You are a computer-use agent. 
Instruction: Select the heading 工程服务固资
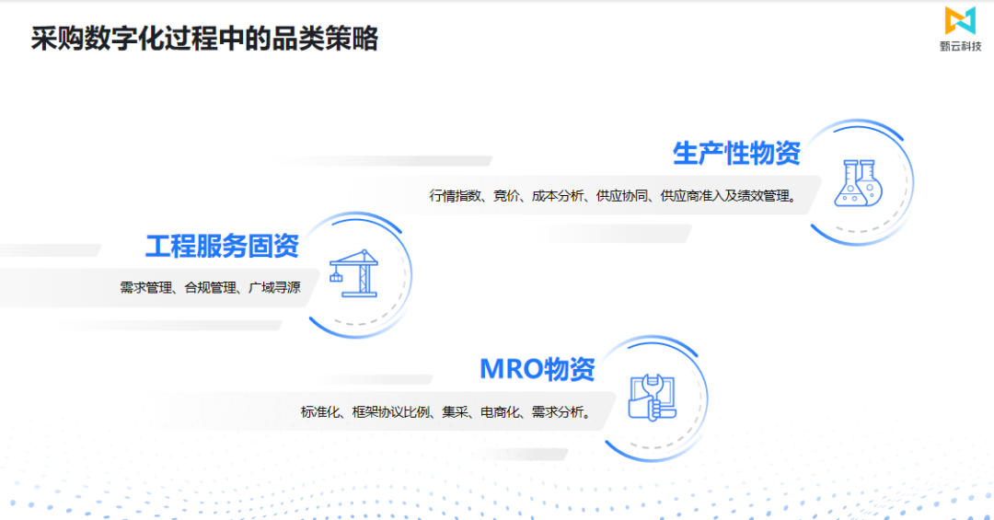tap(222, 246)
